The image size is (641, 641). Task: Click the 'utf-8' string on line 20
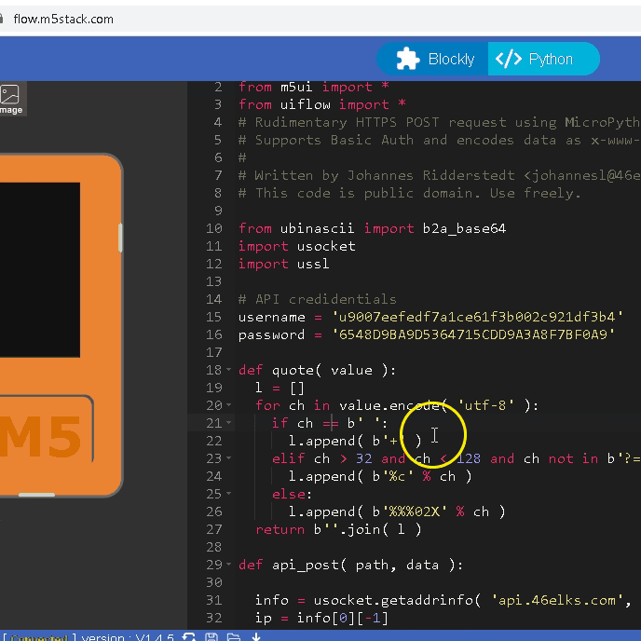coord(485,405)
